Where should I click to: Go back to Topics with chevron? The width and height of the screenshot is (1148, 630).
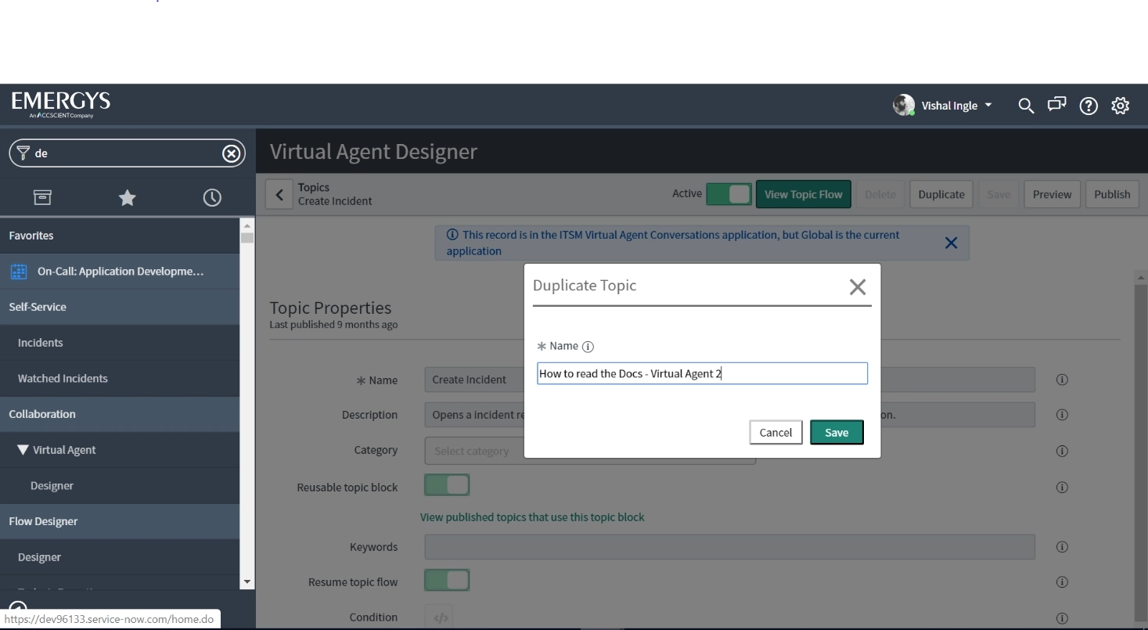[x=279, y=194]
